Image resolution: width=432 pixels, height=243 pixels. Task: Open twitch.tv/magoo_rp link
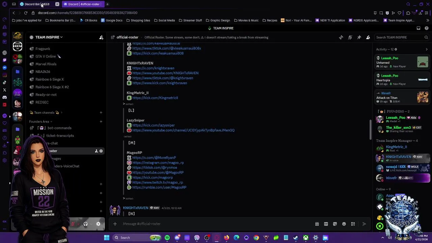point(158,183)
